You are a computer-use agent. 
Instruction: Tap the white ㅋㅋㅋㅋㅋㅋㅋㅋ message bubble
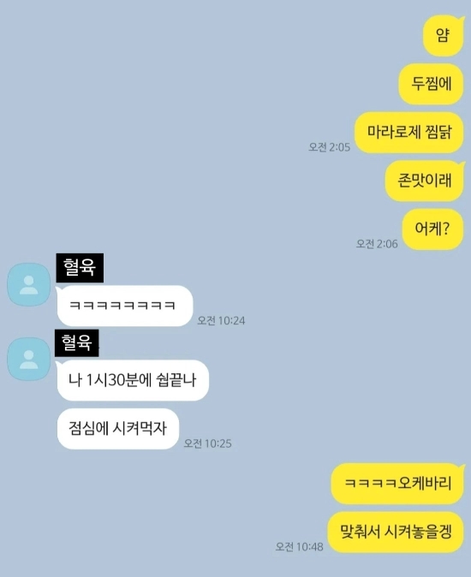[124, 306]
